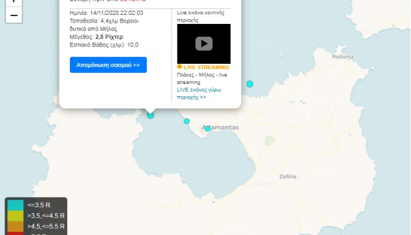Click the Πλάκες - Μήλος live streaming caption
This screenshot has height=235, width=411.
coord(202,78)
